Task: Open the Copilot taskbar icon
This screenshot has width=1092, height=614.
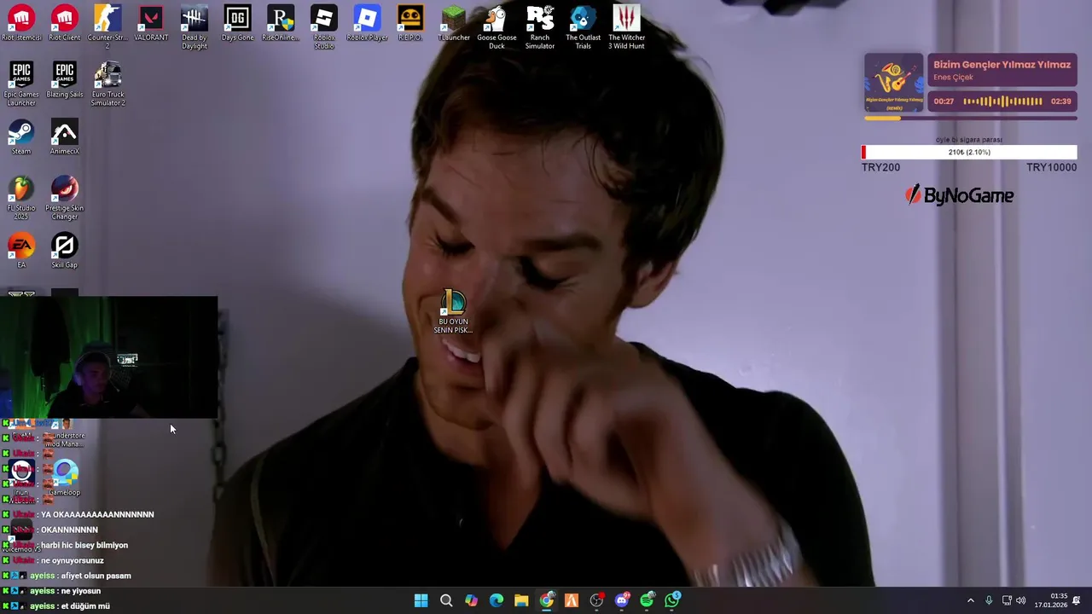Action: tap(471, 600)
